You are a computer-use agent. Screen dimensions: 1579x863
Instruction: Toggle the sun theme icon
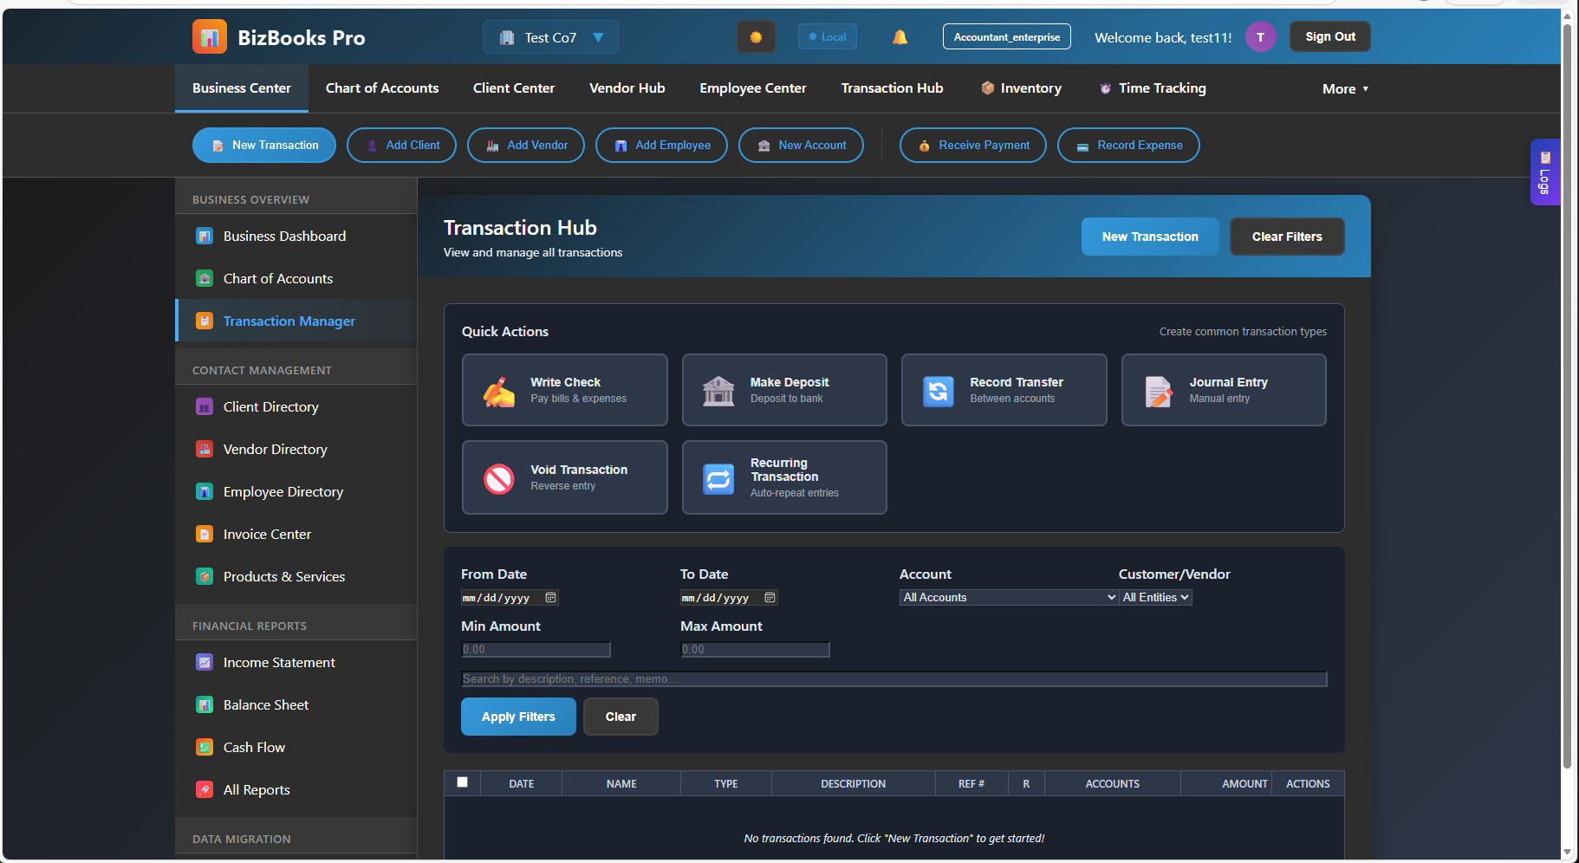coord(756,37)
